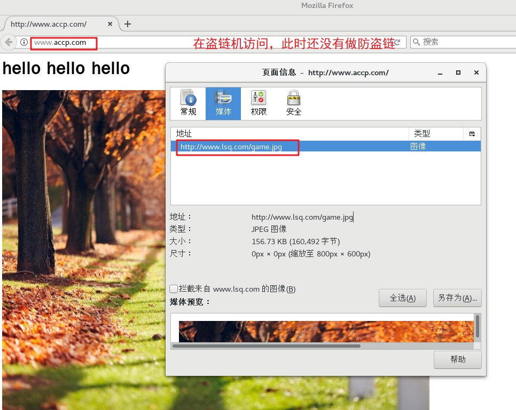Screen dimensions: 516x410
Task: Enable 拦截来自 www.lsq.com 的图像 checkbox
Action: click(x=174, y=289)
